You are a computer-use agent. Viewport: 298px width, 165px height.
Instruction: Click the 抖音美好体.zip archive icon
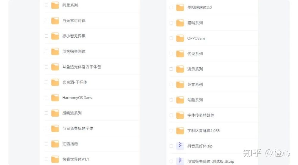tap(180, 146)
